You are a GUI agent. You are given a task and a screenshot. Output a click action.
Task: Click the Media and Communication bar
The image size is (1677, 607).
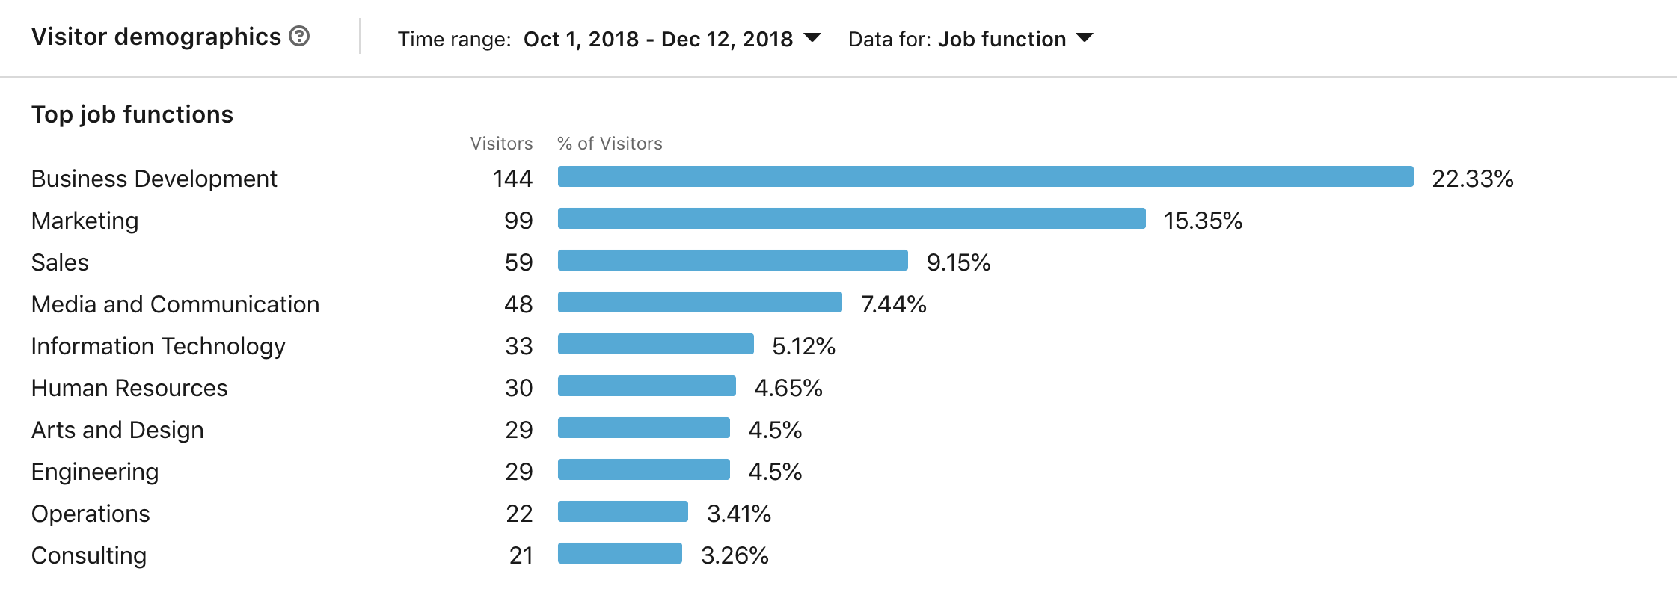pos(699,302)
